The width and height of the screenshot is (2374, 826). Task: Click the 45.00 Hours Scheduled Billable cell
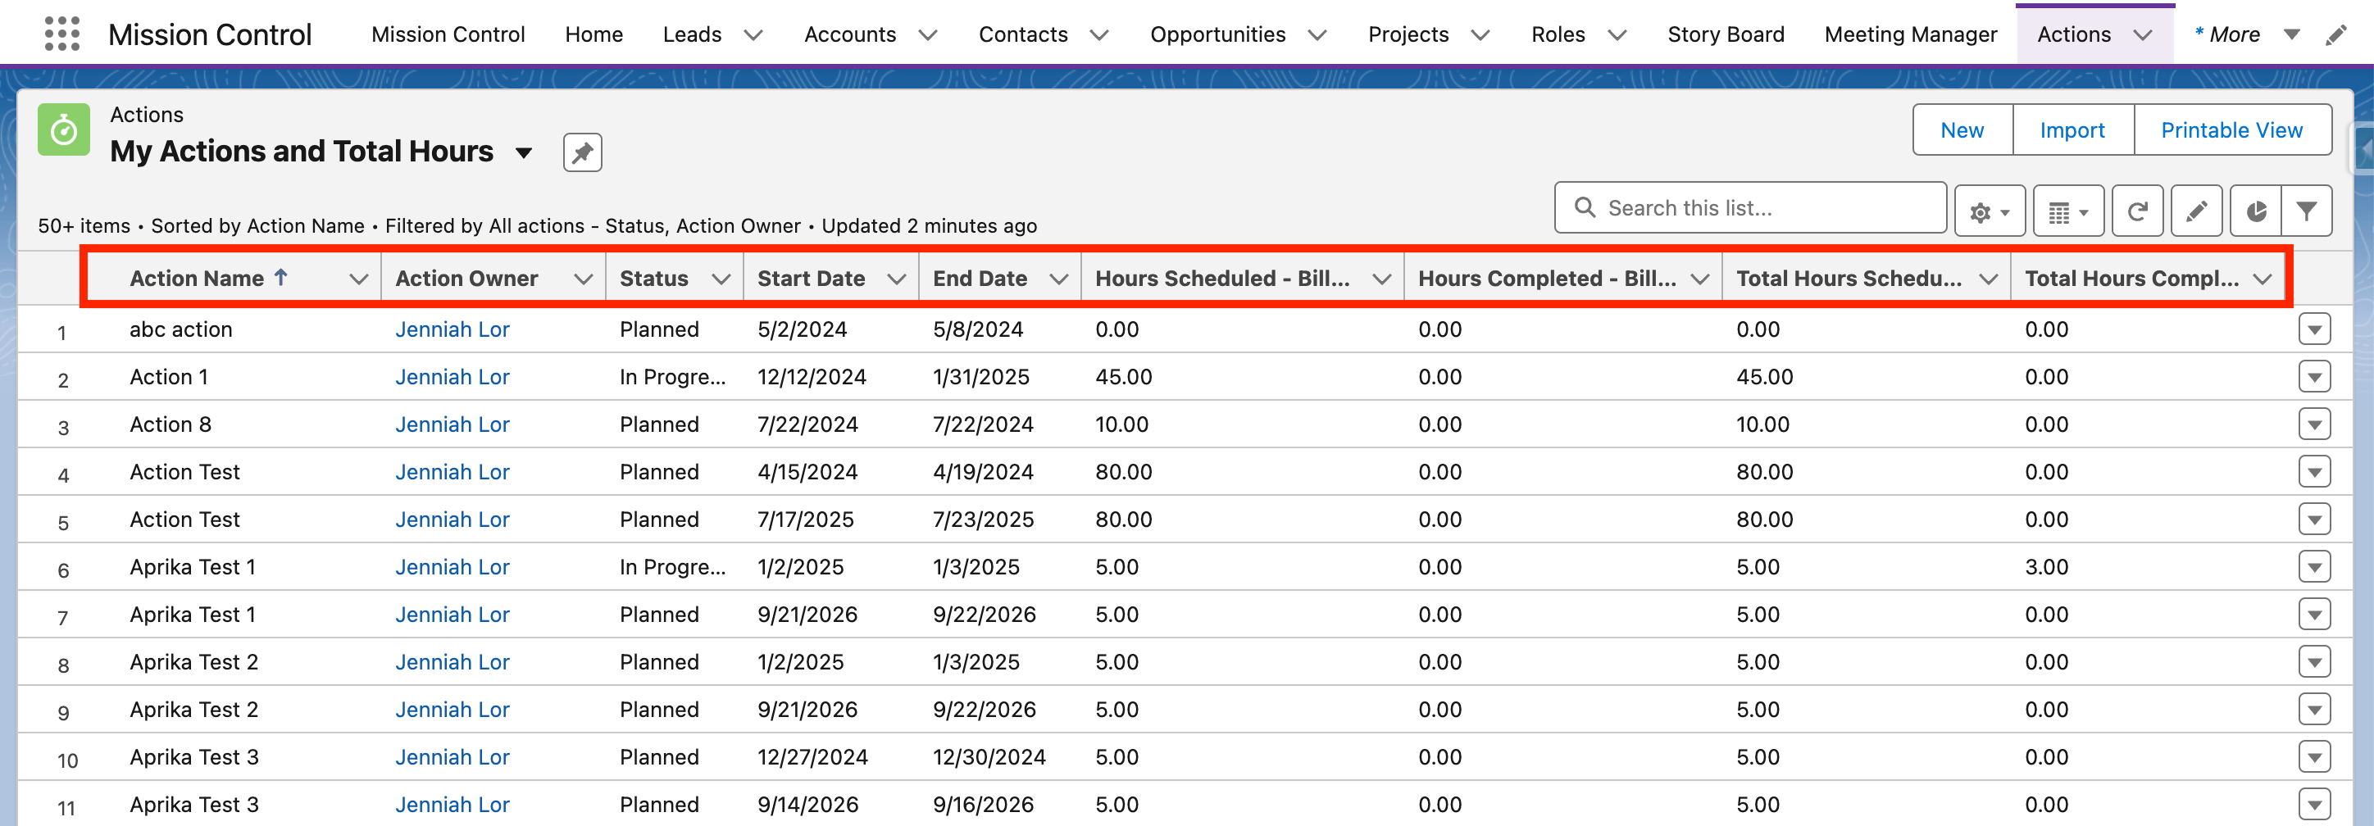(x=1123, y=377)
